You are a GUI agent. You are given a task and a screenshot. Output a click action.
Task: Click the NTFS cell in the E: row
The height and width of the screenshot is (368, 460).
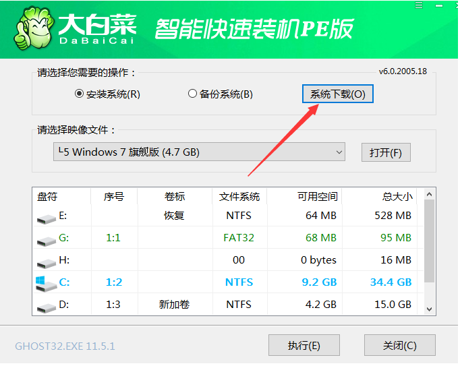pos(239,216)
